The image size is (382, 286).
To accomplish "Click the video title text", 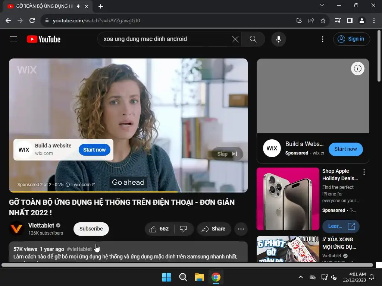I will [x=122, y=207].
